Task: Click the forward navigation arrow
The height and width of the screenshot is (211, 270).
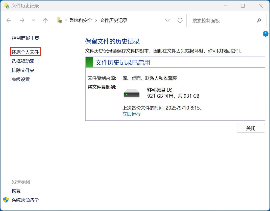Action: pyautogui.click(x=22, y=20)
